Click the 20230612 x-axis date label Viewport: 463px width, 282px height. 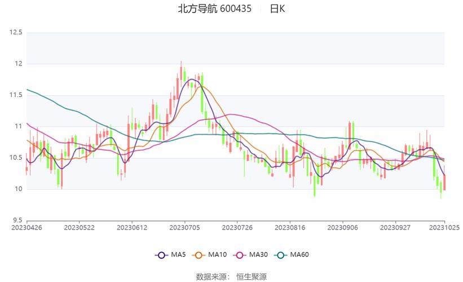(x=132, y=228)
